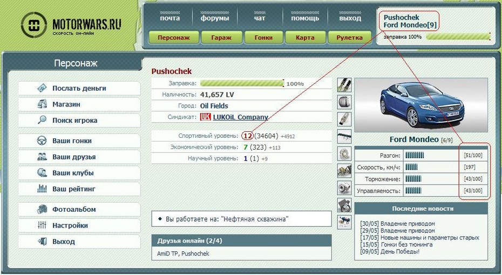Click the Нефтяная скважина job notice

[241, 219]
